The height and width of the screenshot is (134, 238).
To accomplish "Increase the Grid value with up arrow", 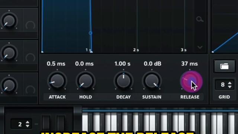I will click(230, 83).
